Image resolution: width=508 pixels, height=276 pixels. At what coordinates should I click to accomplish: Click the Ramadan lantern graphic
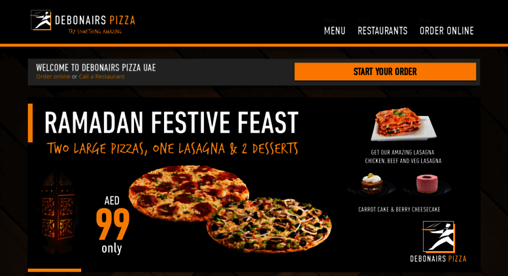pos(58,211)
